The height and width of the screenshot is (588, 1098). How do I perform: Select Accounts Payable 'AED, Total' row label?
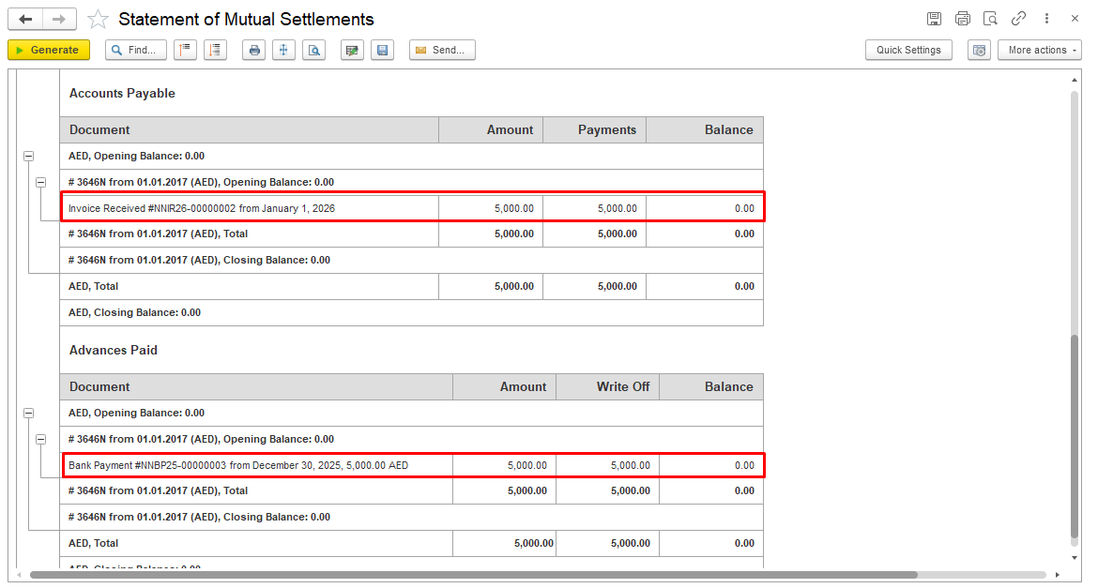[x=93, y=286]
